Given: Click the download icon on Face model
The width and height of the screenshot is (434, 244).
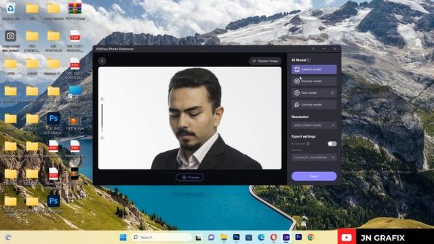Looking at the screenshot, I should point(332,93).
